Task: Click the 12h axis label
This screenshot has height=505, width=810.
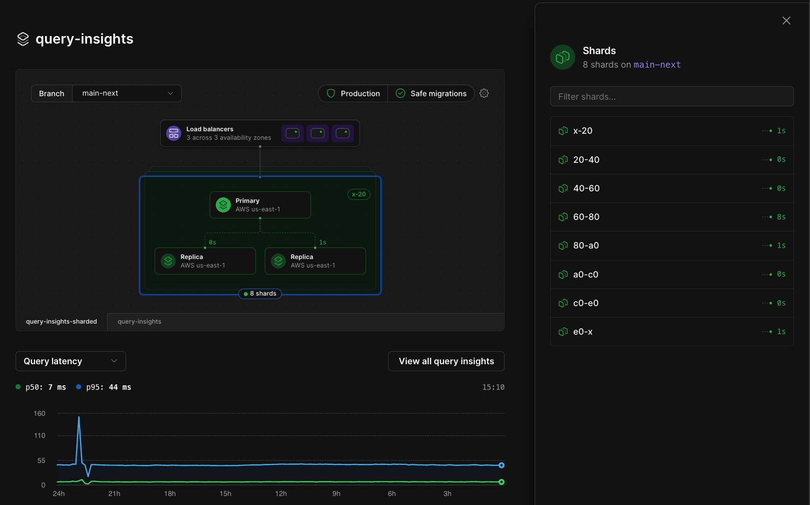Action: tap(281, 493)
